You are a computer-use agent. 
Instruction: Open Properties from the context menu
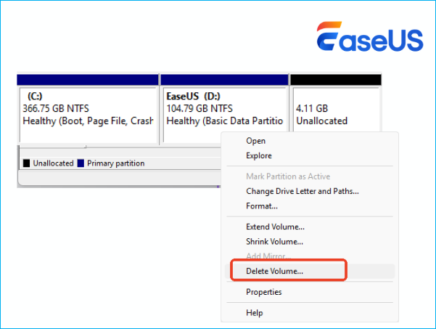click(x=310, y=292)
